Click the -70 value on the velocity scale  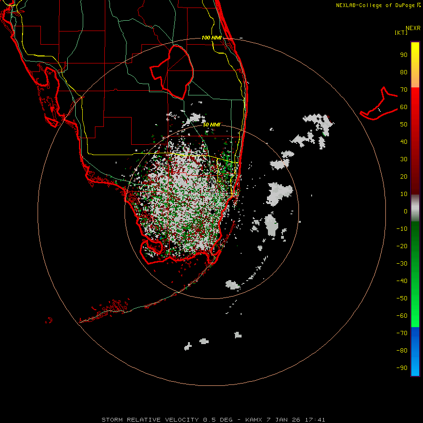point(402,333)
